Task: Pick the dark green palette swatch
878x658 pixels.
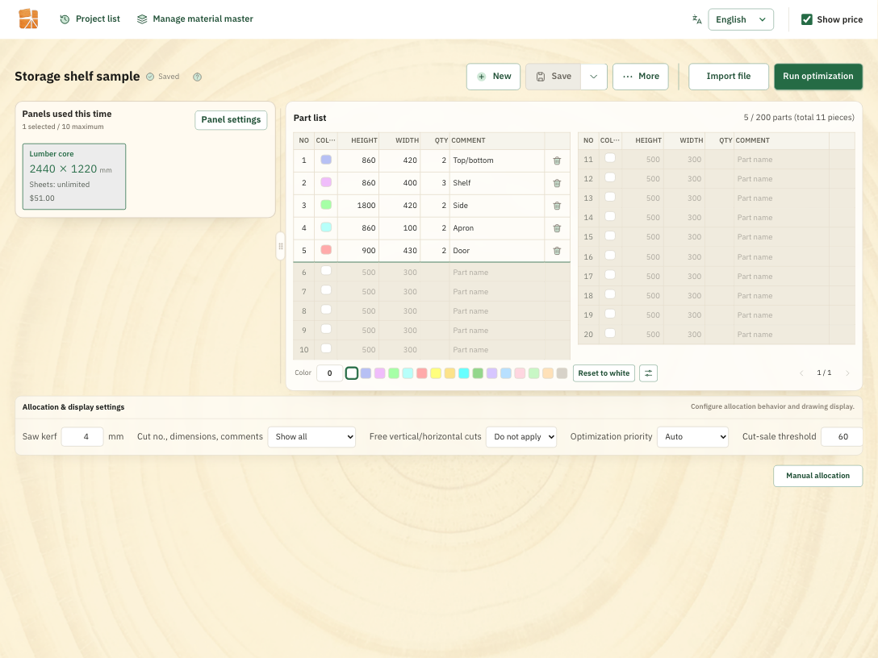Action: click(x=478, y=373)
